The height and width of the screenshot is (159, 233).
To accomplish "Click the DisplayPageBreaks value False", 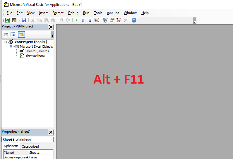I will pos(41,157).
